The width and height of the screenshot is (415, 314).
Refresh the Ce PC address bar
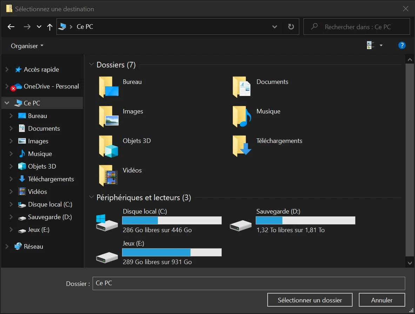[x=291, y=26]
